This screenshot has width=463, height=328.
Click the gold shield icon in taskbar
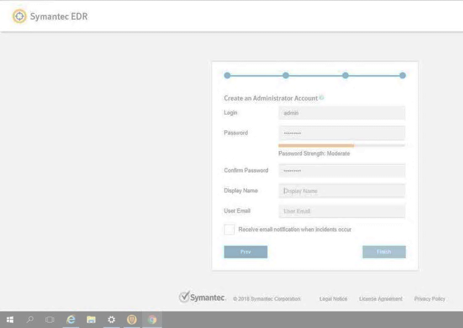coord(131,319)
